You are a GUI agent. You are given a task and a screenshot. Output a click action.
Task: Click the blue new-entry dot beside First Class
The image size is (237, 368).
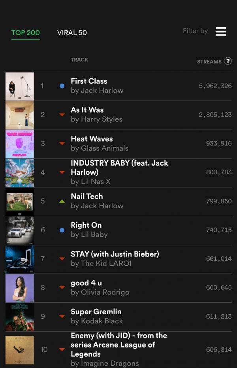pyautogui.click(x=62, y=86)
